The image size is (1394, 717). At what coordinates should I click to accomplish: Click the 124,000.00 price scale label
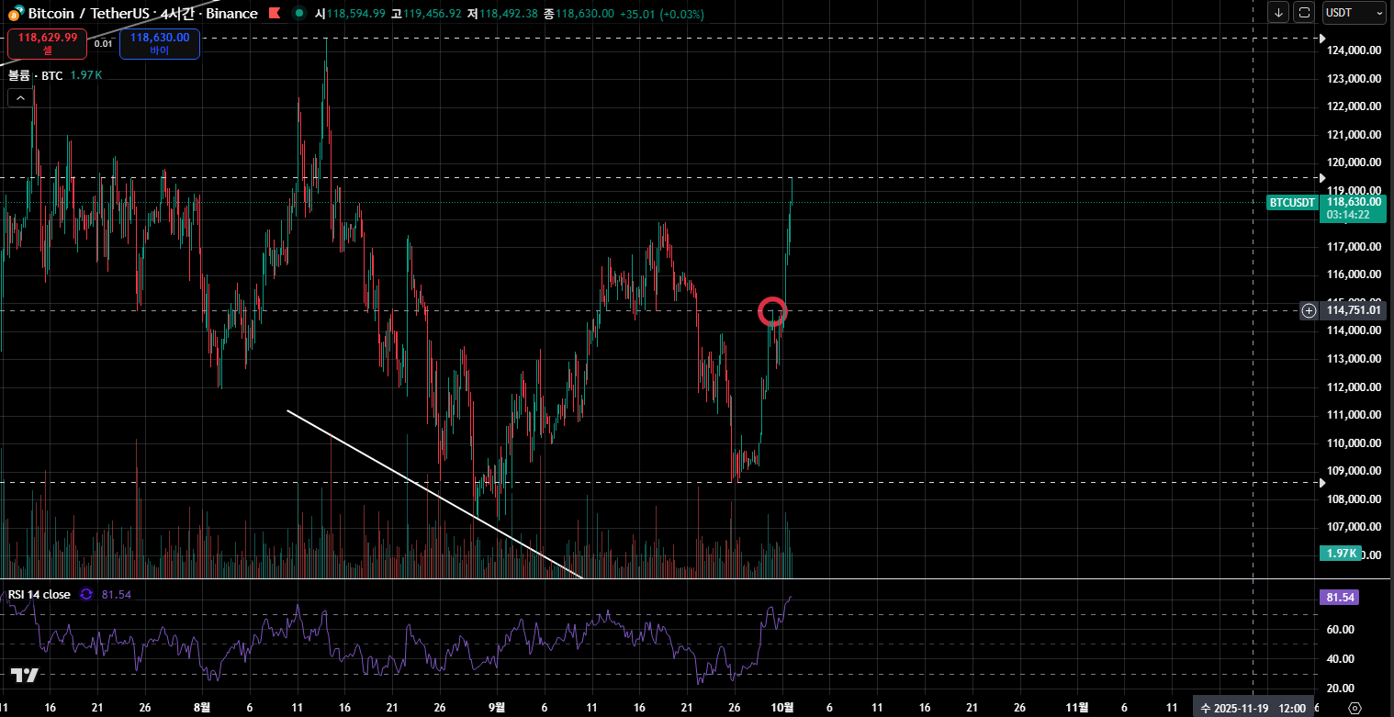click(x=1355, y=50)
